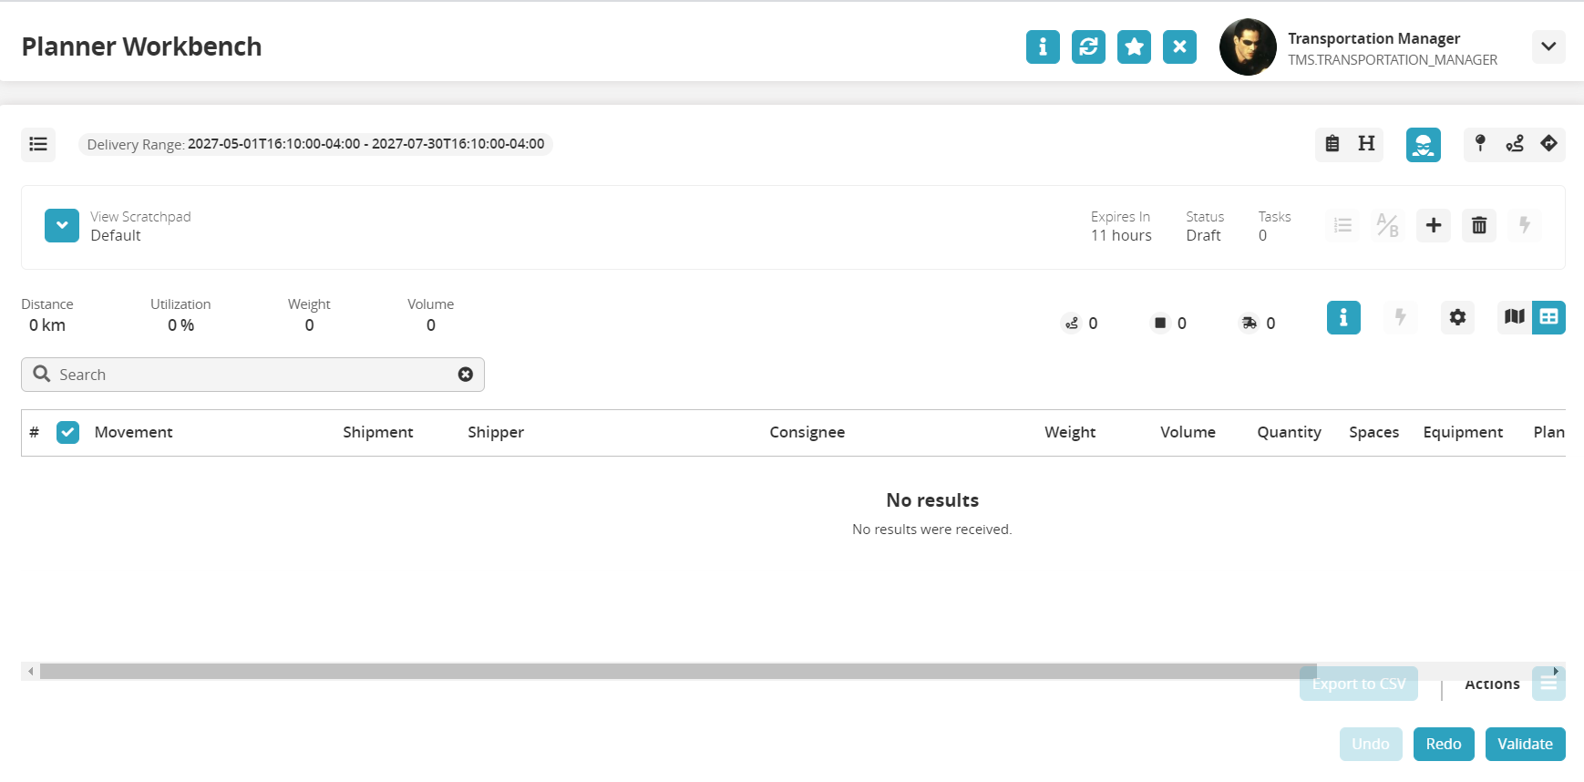Click the map pin icon
This screenshot has height=782, width=1584.
[x=1480, y=144]
